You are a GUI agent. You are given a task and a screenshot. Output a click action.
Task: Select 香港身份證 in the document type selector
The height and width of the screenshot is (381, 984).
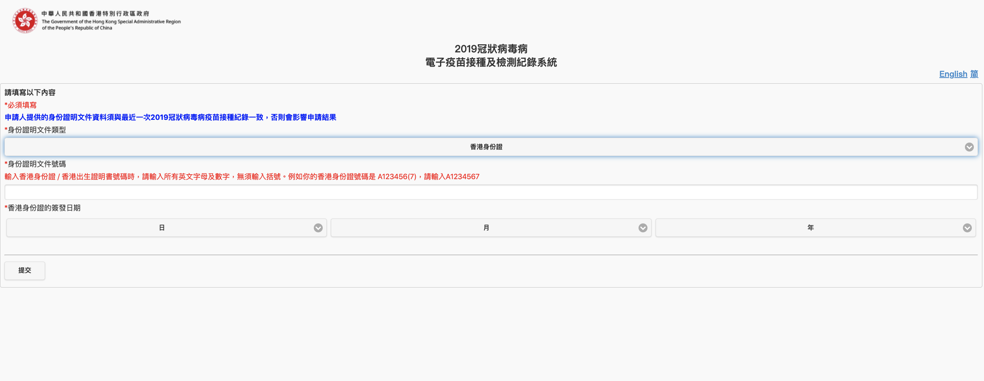tap(487, 147)
